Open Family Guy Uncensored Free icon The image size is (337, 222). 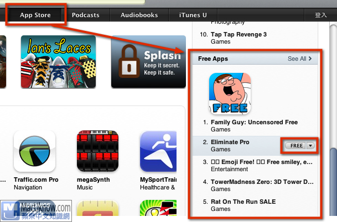coord(230,93)
